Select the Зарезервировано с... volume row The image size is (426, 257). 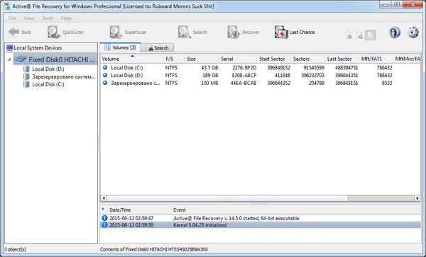[261, 83]
